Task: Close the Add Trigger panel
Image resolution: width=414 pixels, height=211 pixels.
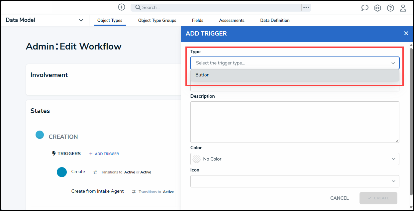Action: pos(406,33)
